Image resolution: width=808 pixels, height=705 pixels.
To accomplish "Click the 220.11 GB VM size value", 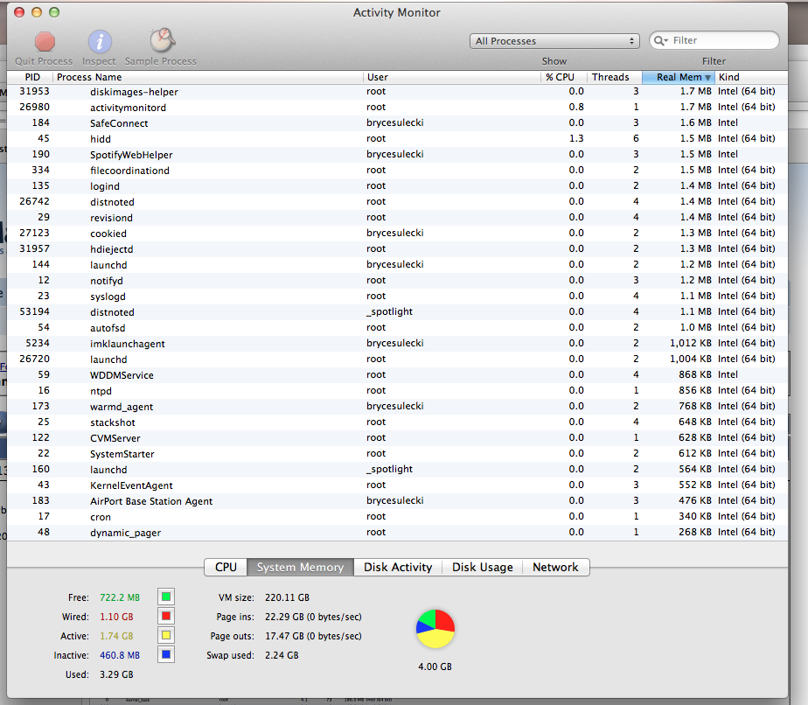I will point(287,597).
